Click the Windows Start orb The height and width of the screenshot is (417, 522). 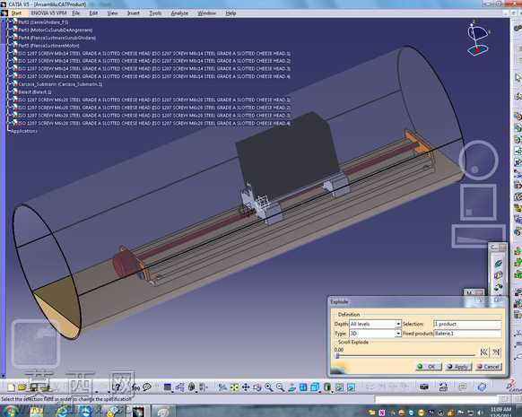pyautogui.click(x=10, y=411)
